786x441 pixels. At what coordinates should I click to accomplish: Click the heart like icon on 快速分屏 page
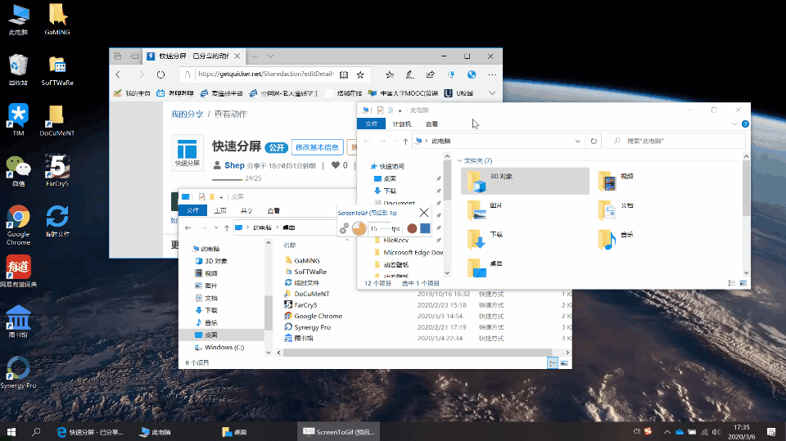coord(334,165)
